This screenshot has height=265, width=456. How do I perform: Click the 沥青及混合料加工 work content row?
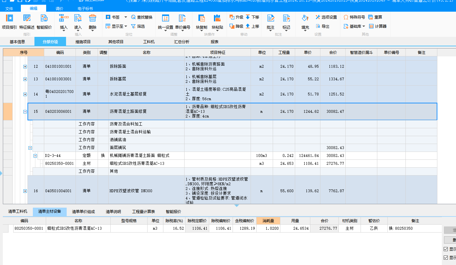click(235, 124)
